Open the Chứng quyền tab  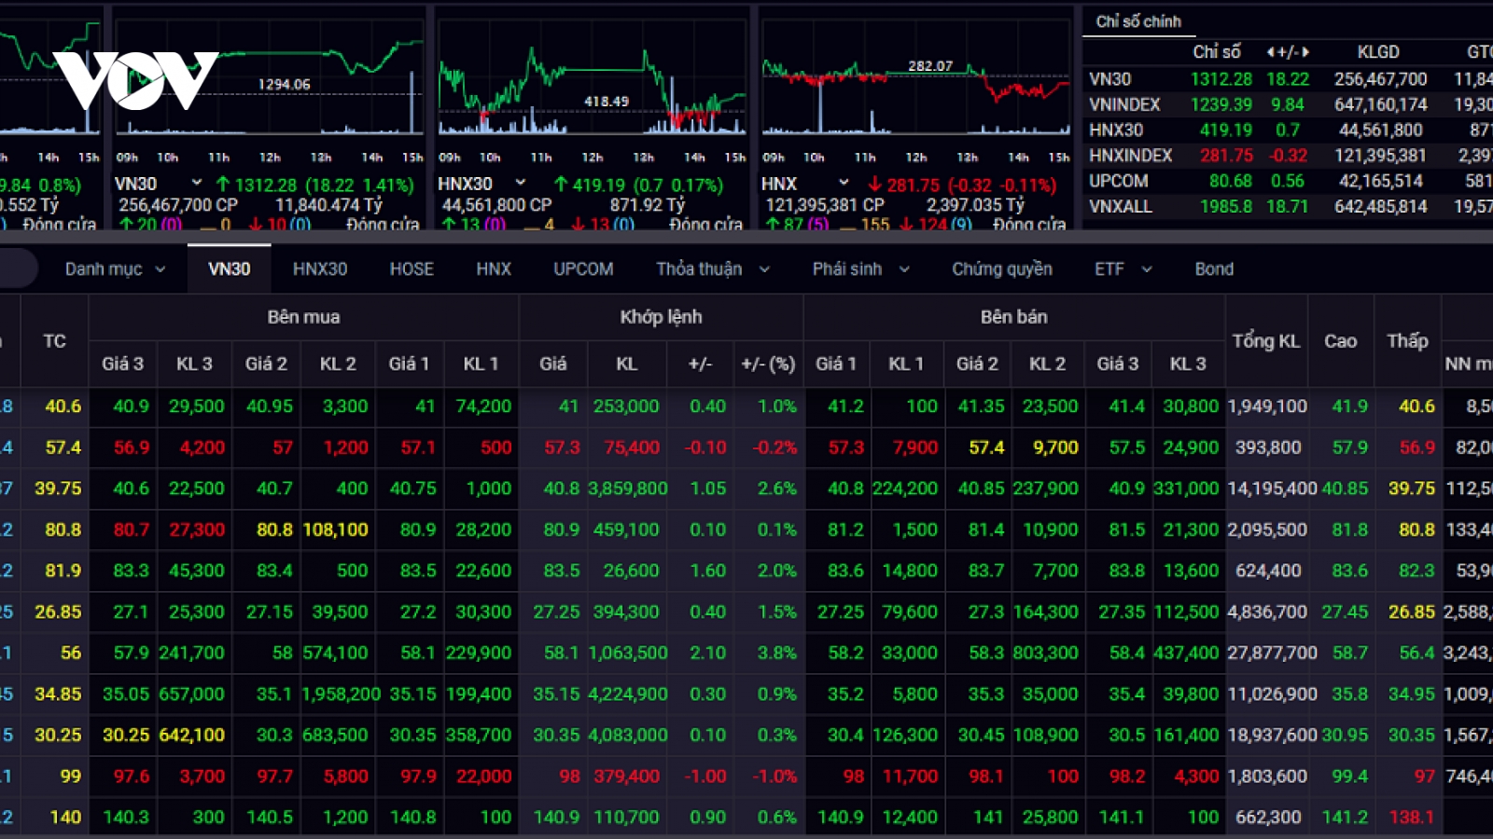pyautogui.click(x=1002, y=269)
